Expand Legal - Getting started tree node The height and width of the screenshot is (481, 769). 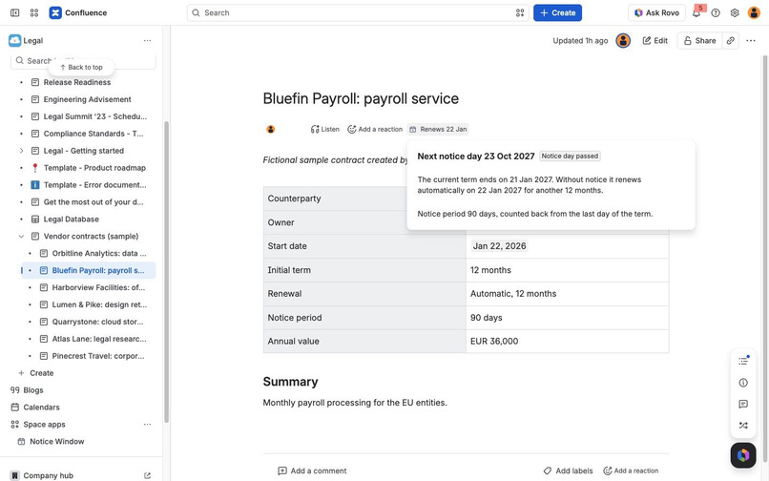pyautogui.click(x=21, y=151)
